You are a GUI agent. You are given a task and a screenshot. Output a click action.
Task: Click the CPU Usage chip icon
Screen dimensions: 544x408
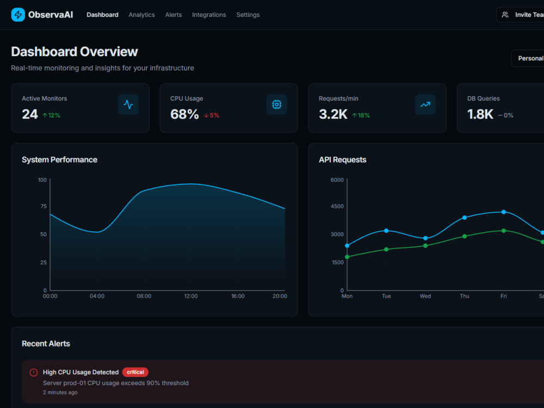(276, 104)
